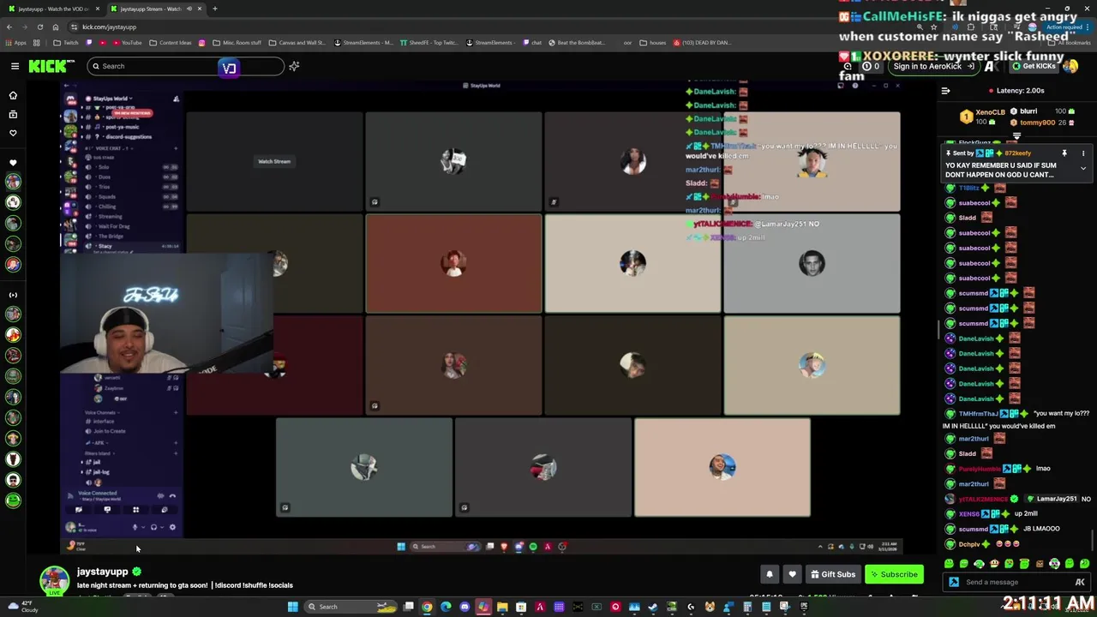Expand the Kick sidebar code-brackets icon
The image size is (1097, 617).
[13, 295]
